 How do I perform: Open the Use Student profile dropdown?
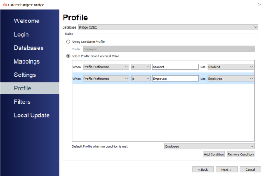[x=231, y=67]
